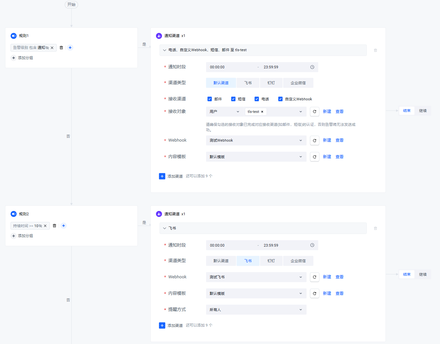Uncheck the 短信 receiving channel

pos(233,99)
